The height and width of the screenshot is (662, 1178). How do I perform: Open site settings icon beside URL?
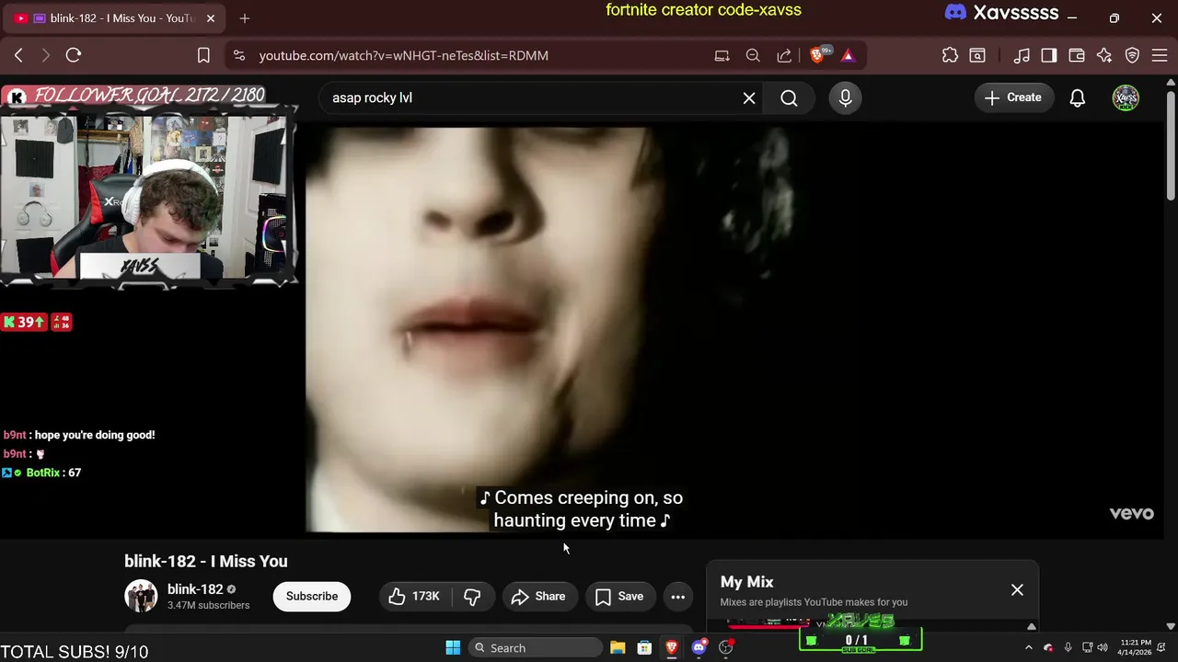[x=239, y=55]
